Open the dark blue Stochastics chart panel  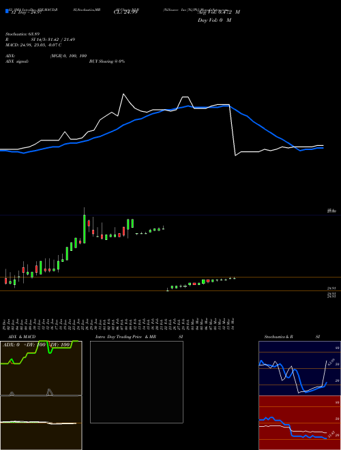299,368
